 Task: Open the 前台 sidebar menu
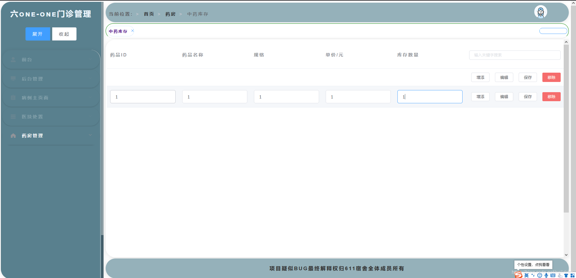51,59
